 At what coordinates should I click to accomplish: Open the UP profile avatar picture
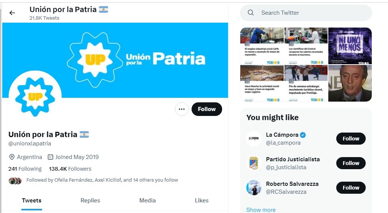(x=35, y=97)
